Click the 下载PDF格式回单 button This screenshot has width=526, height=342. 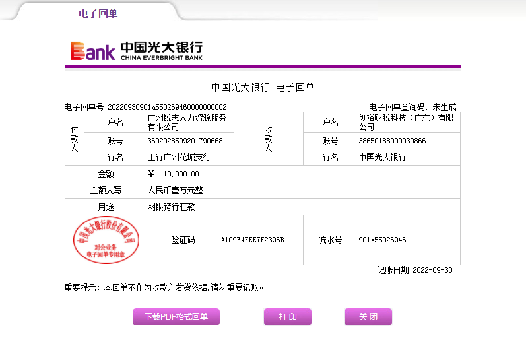coord(176,317)
